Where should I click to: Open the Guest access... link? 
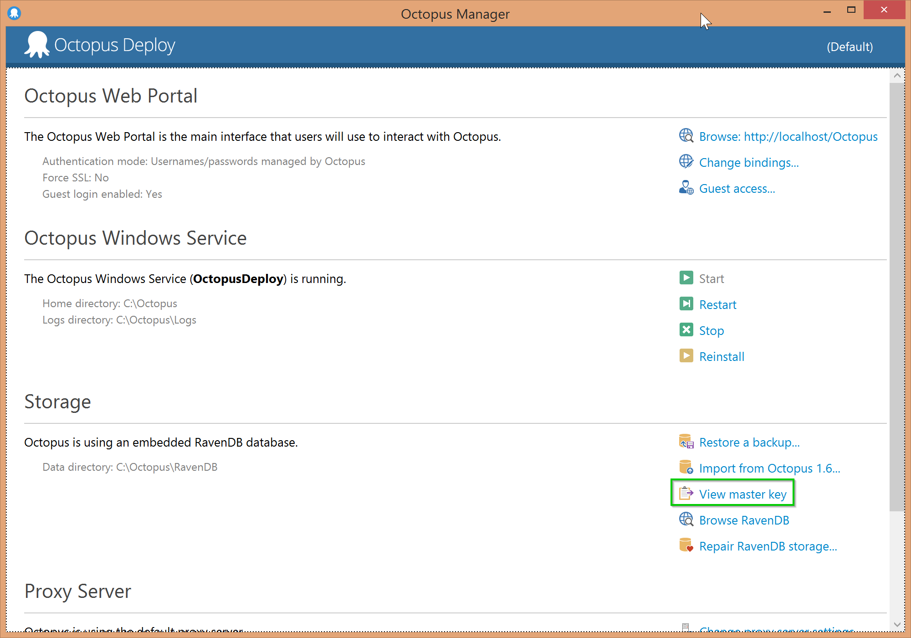pyautogui.click(x=737, y=189)
